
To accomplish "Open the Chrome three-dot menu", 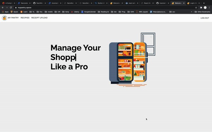I will [x=209, y=8].
